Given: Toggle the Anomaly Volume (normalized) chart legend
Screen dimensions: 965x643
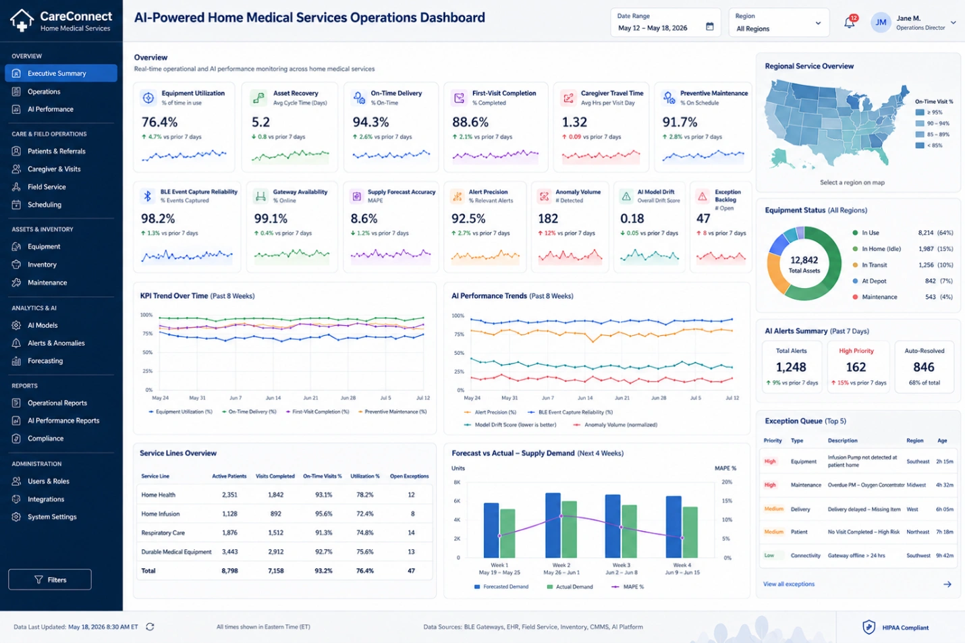Looking at the screenshot, I should pos(614,425).
